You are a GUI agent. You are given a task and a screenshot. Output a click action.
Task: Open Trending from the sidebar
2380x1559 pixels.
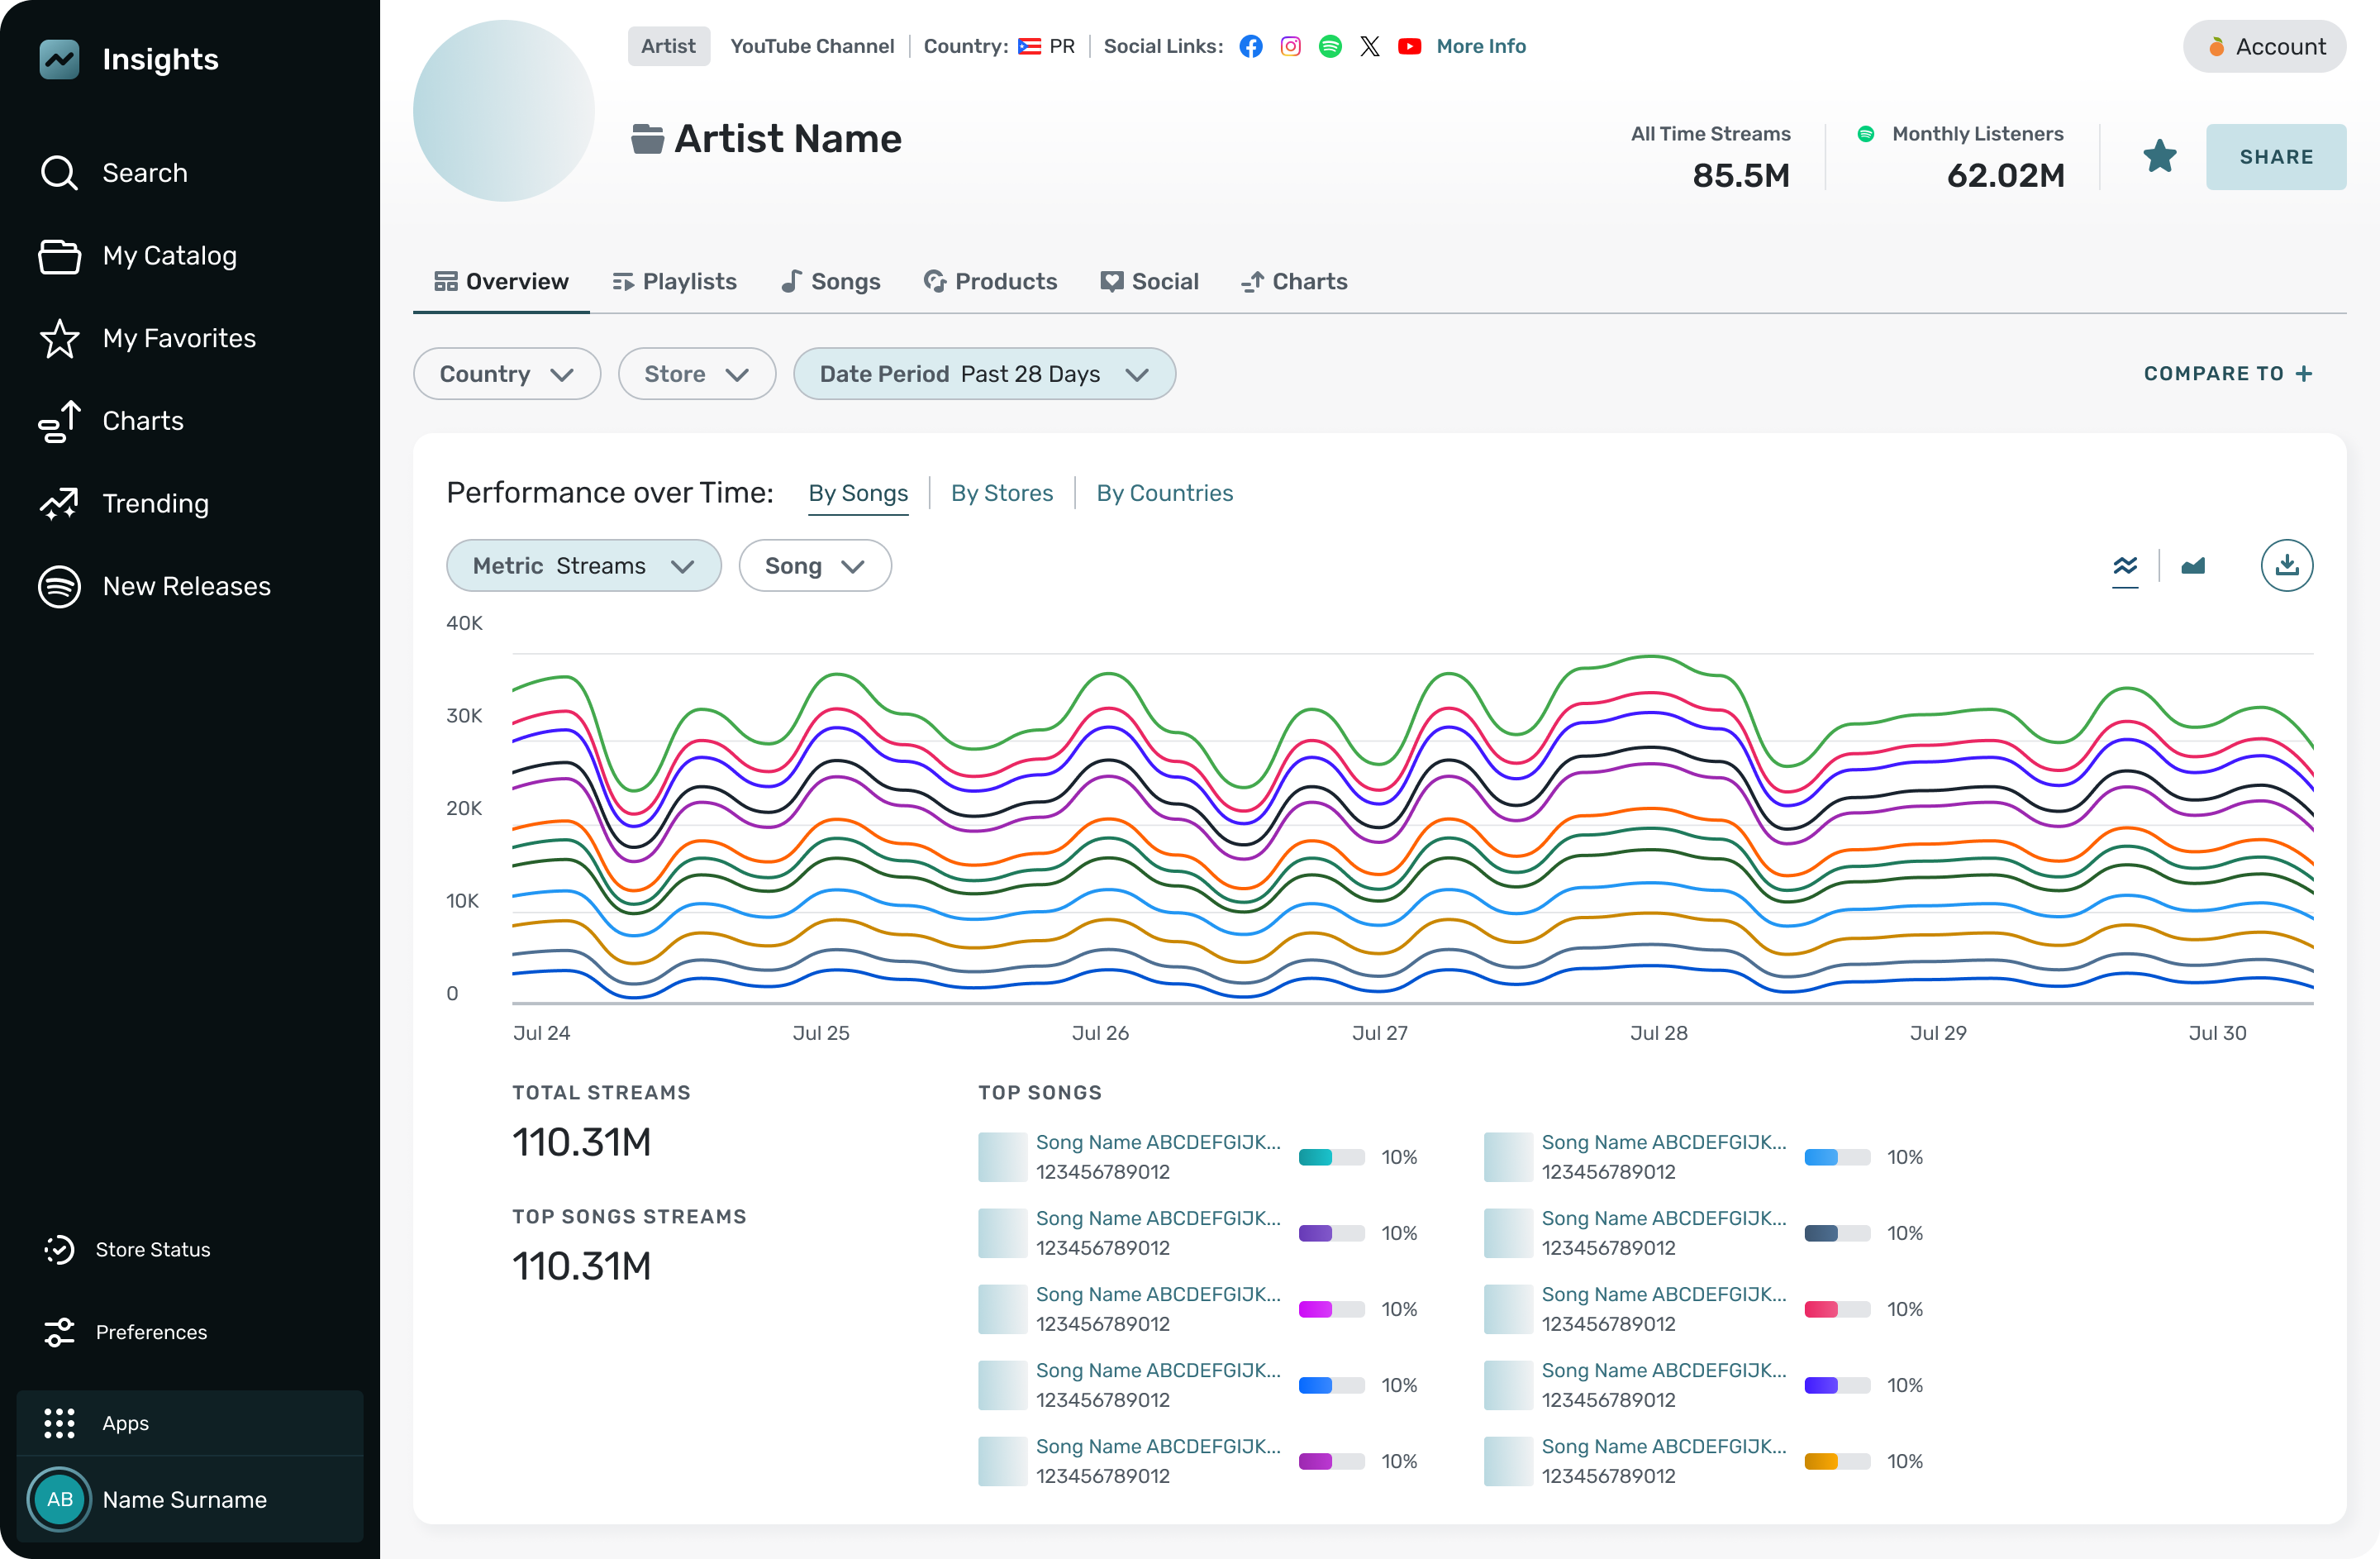click(155, 503)
